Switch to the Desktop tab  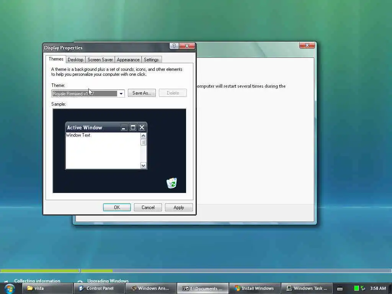pyautogui.click(x=75, y=60)
